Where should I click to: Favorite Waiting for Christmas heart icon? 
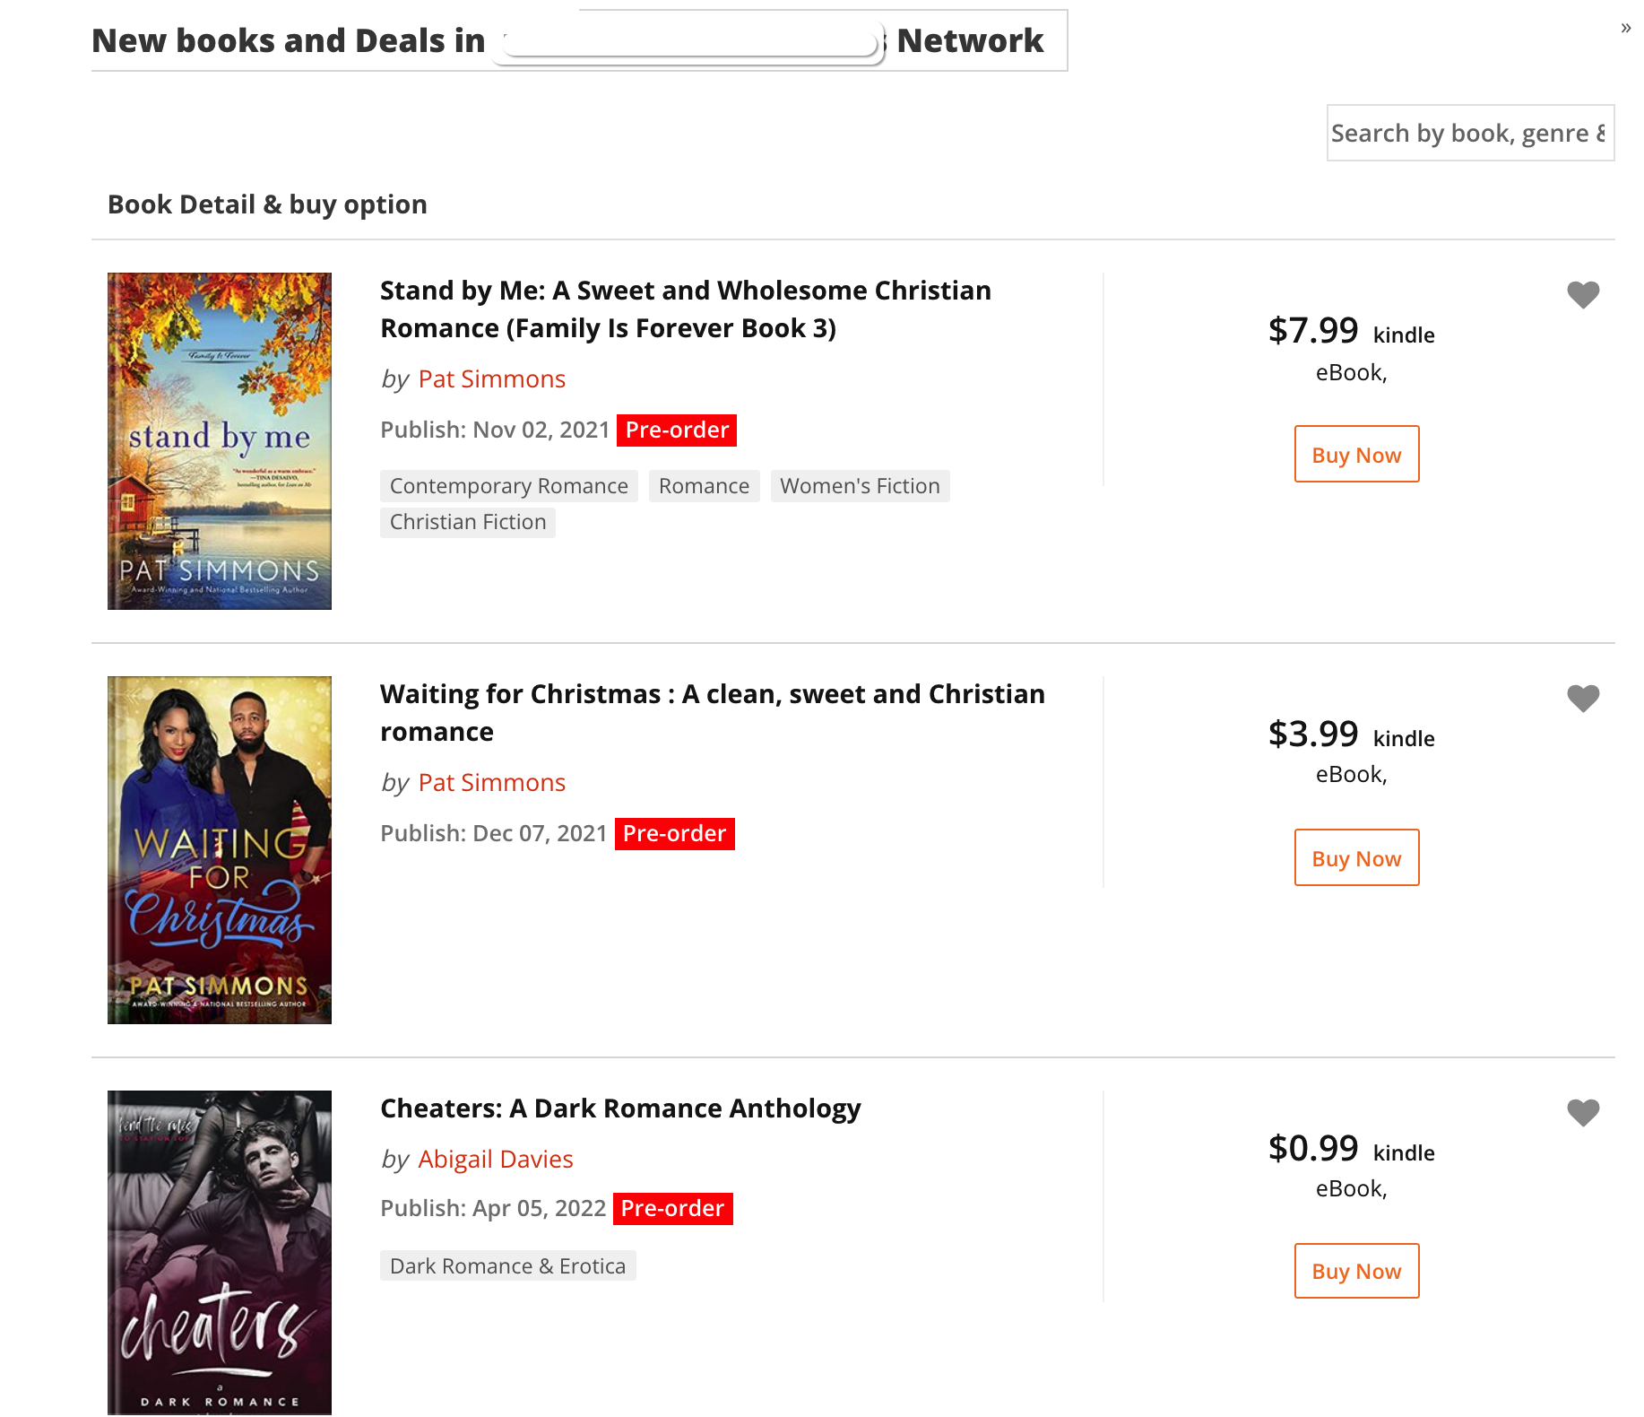coord(1582,698)
